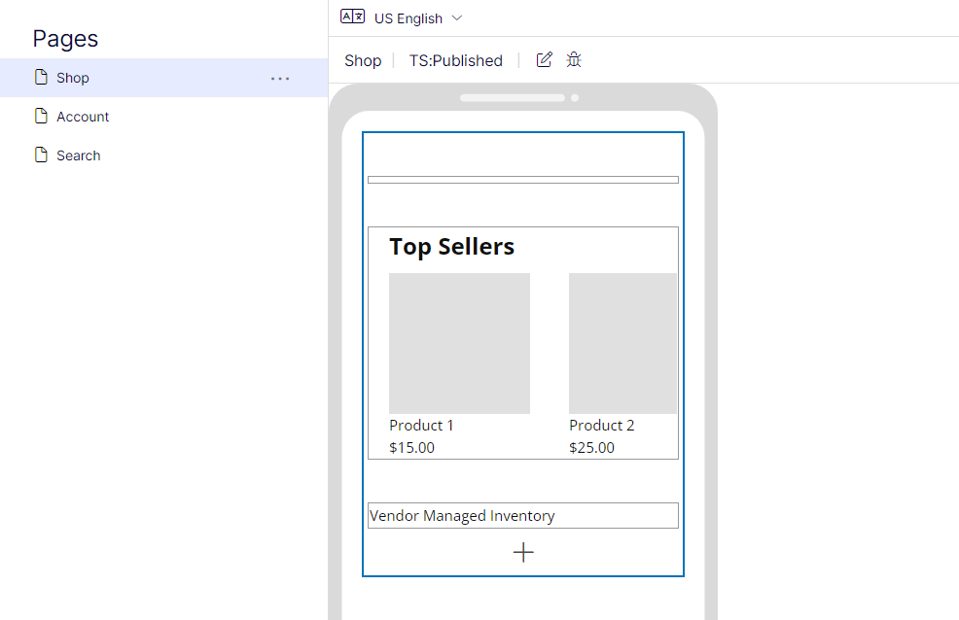Viewport: 959px width, 620px height.
Task: Click the Vendor Managed Inventory field
Action: 523,515
